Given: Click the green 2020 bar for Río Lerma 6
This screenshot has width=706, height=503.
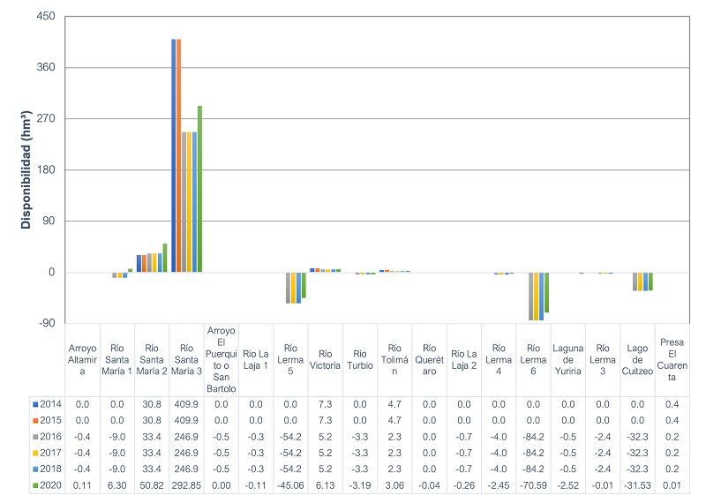Looking at the screenshot, I should pyautogui.click(x=546, y=292).
